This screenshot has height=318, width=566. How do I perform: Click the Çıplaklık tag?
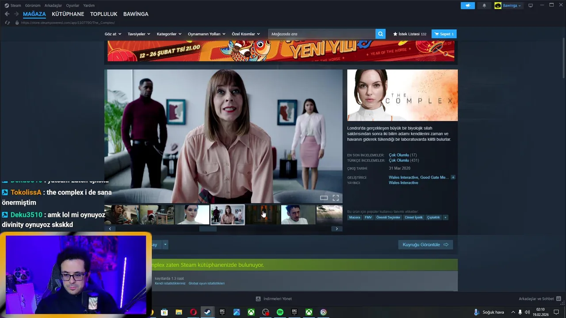pyautogui.click(x=433, y=217)
